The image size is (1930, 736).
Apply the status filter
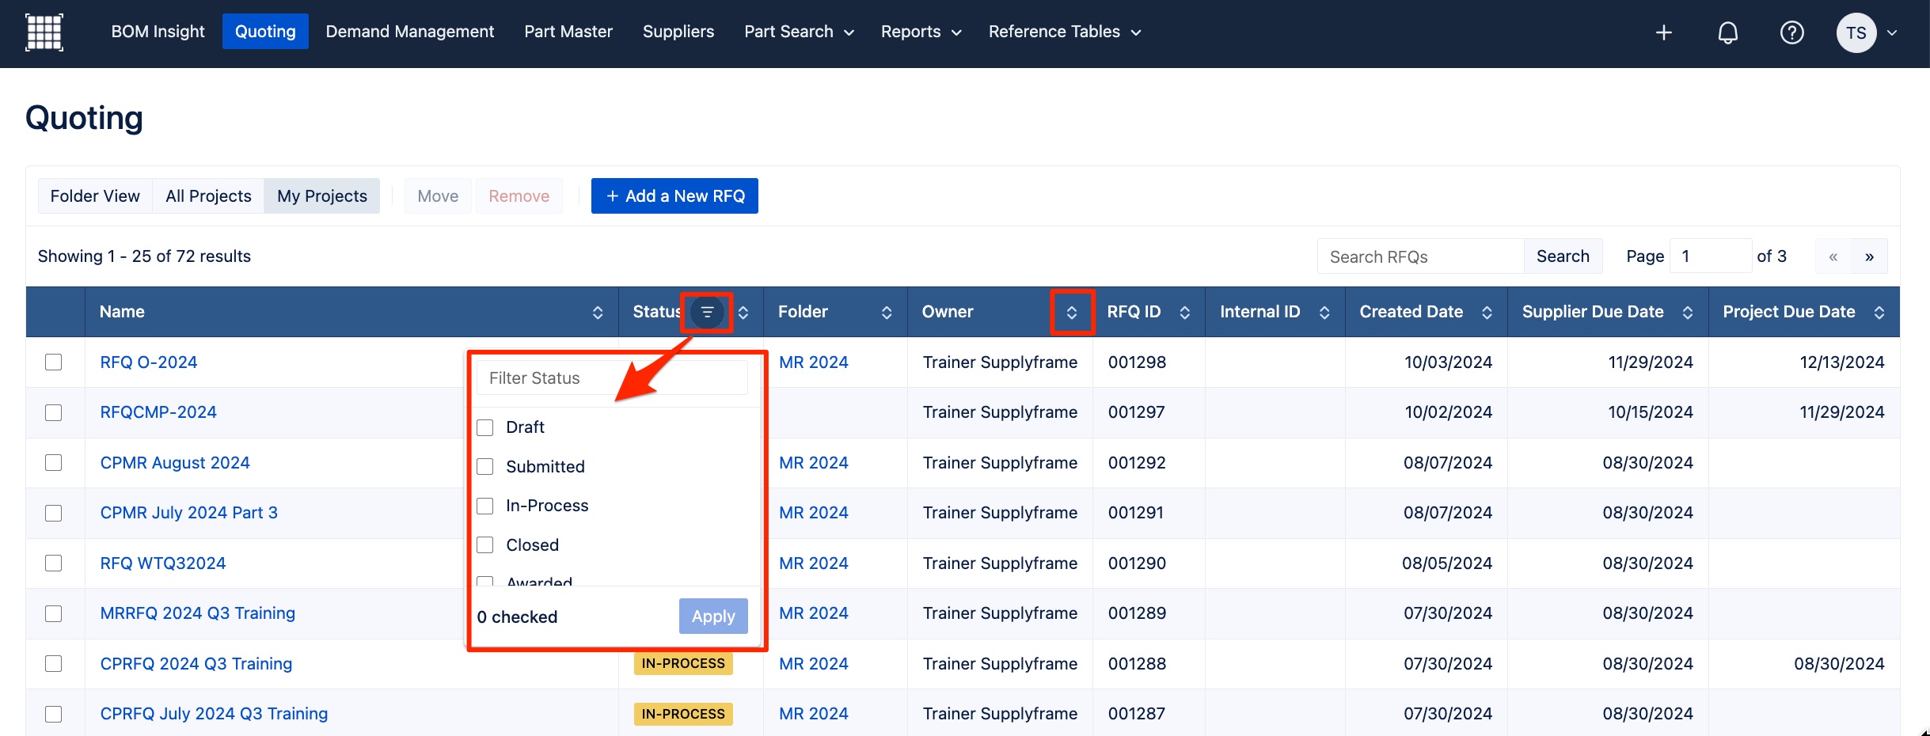point(713,616)
